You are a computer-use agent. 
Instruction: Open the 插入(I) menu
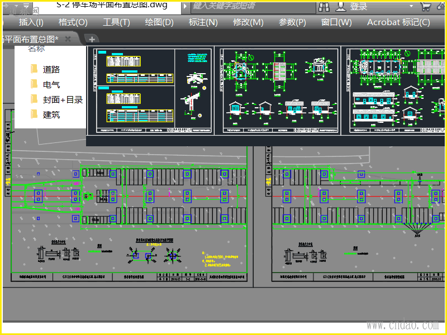pyautogui.click(x=31, y=22)
